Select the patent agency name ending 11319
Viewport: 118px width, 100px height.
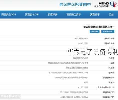[x=71, y=78]
